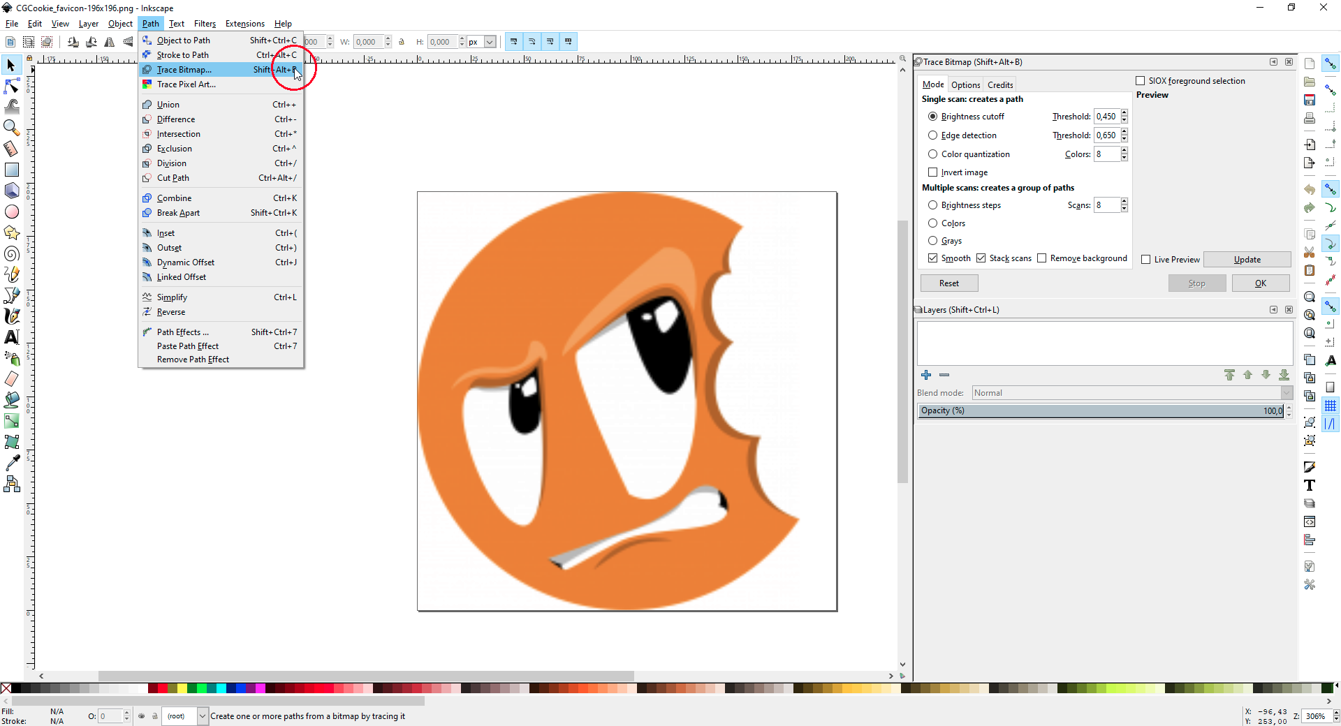Add a new layer with plus icon
The image size is (1341, 726).
click(926, 375)
